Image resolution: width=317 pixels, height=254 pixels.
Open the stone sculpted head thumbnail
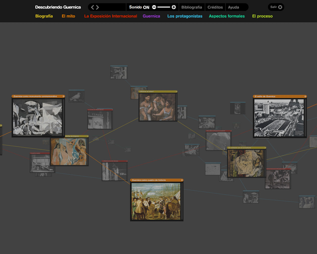click(219, 141)
